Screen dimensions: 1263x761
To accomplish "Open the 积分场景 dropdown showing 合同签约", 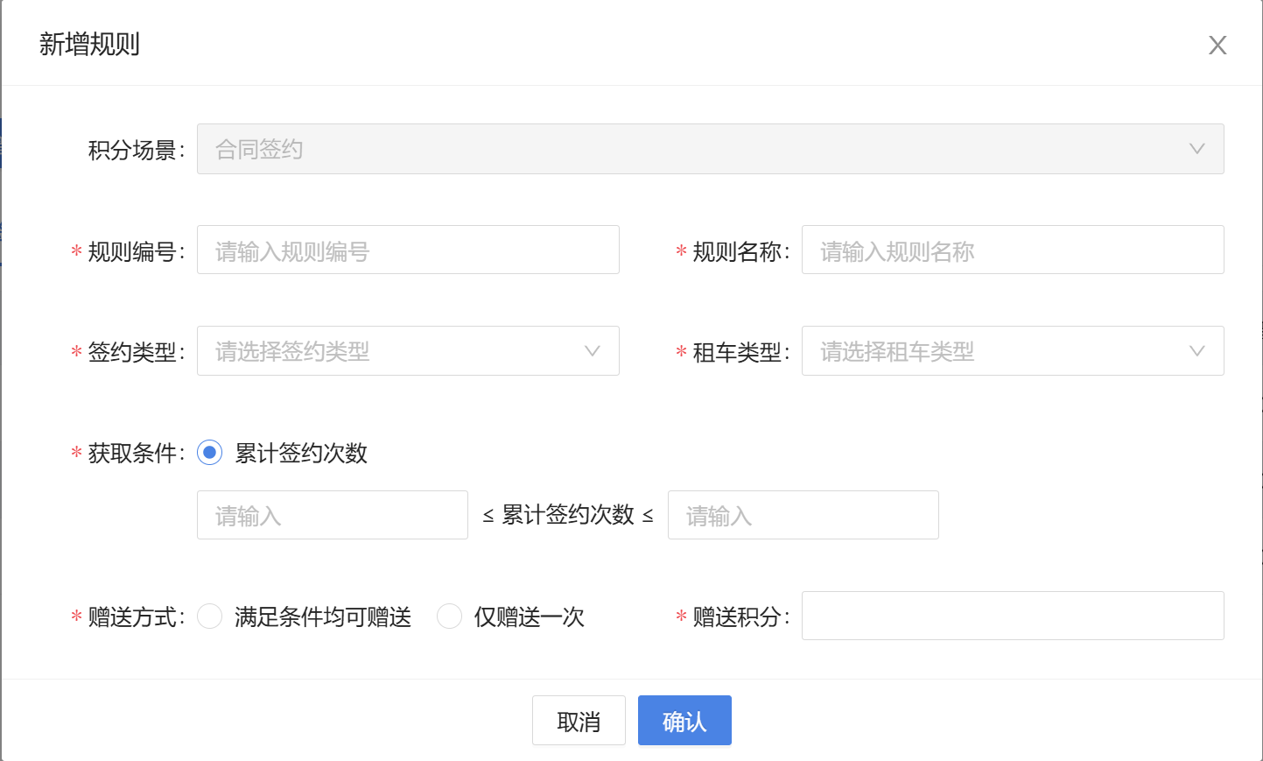I will click(691, 149).
